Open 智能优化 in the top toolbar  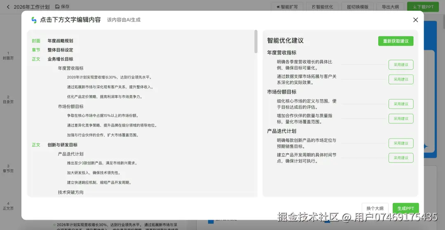coord(322,7)
